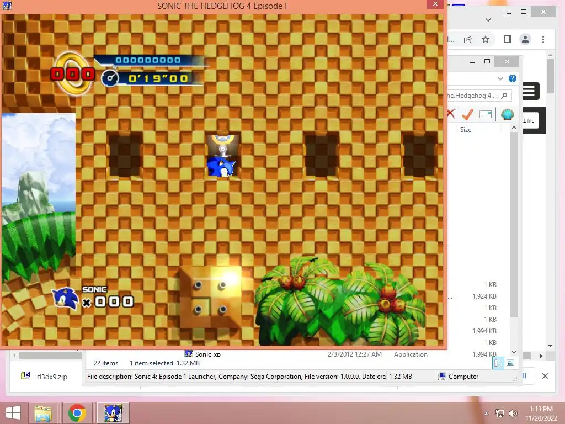
Task: Close Chrome downloads bar
Action: (545, 376)
